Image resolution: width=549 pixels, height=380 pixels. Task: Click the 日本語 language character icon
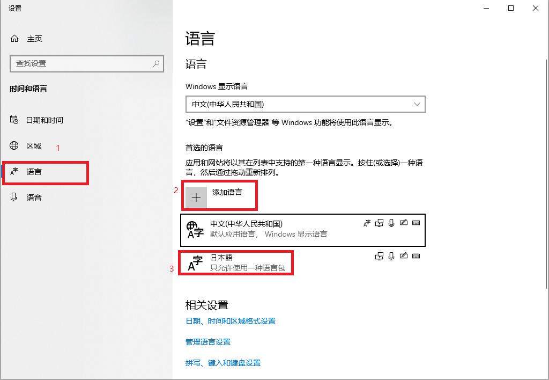(195, 264)
